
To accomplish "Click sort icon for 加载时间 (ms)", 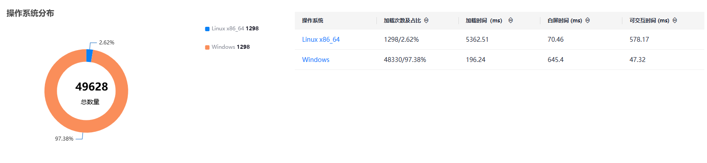I will [510, 20].
